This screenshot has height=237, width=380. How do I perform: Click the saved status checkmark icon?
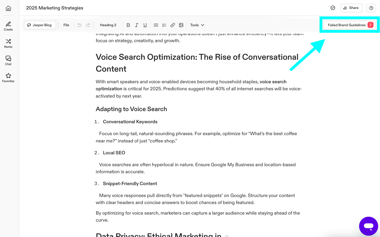point(333,8)
